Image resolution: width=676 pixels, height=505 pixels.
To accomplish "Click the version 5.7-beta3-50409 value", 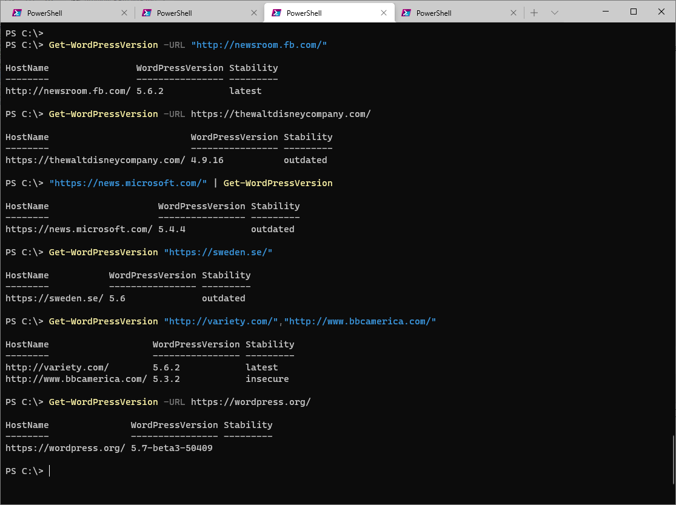I will pos(172,448).
